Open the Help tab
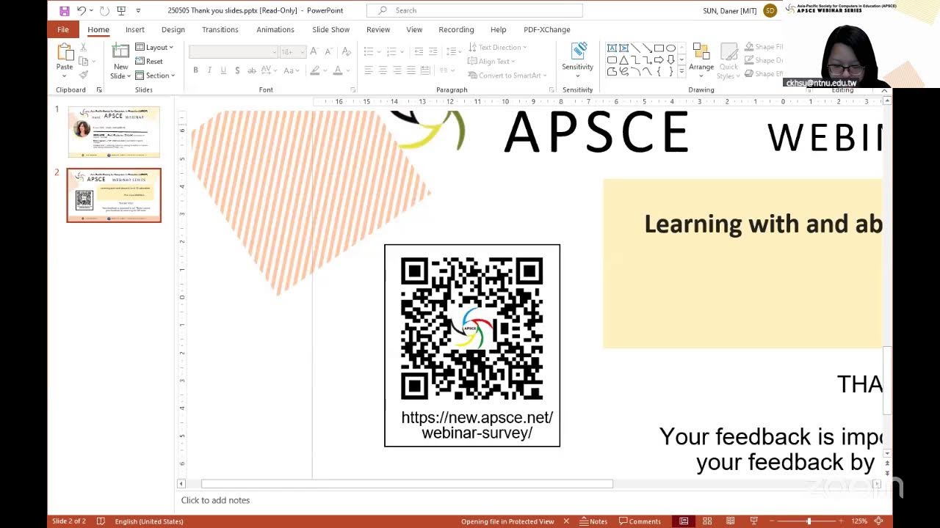The height and width of the screenshot is (528, 940). tap(499, 29)
